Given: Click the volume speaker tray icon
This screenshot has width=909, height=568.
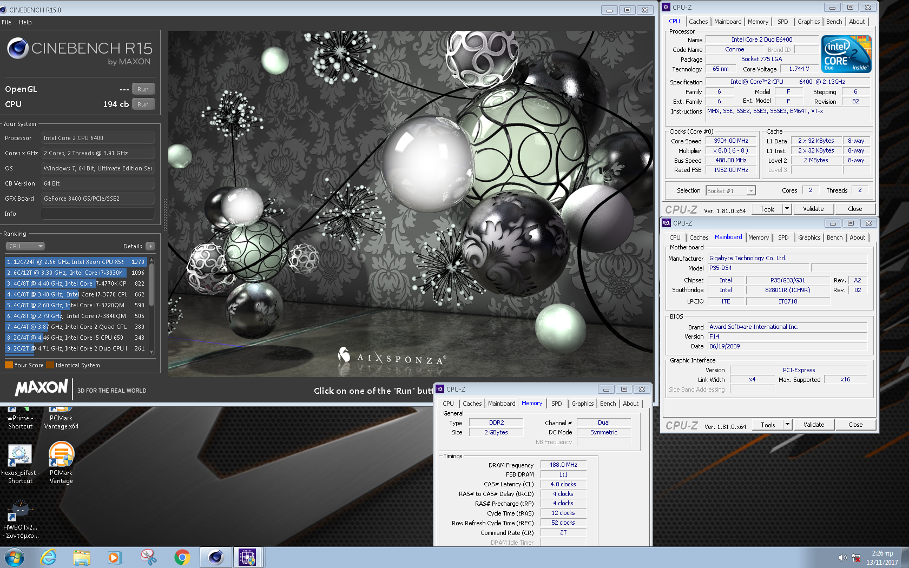Looking at the screenshot, I should 842,558.
